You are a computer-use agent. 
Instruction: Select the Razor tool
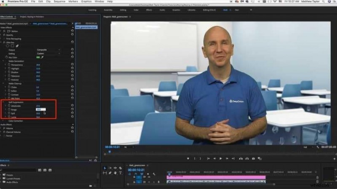tap(120, 168)
